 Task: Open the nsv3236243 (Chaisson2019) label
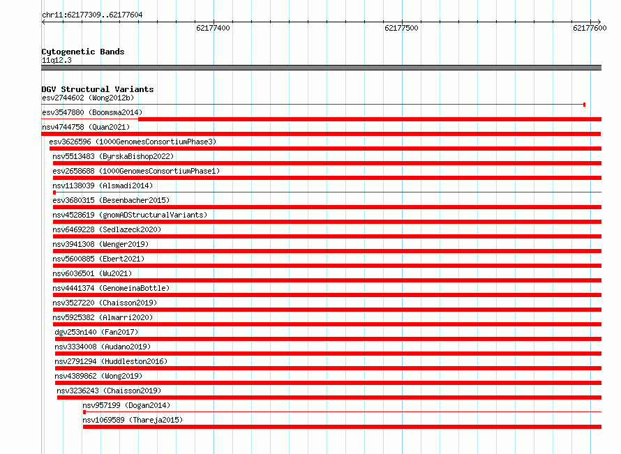coord(109,391)
